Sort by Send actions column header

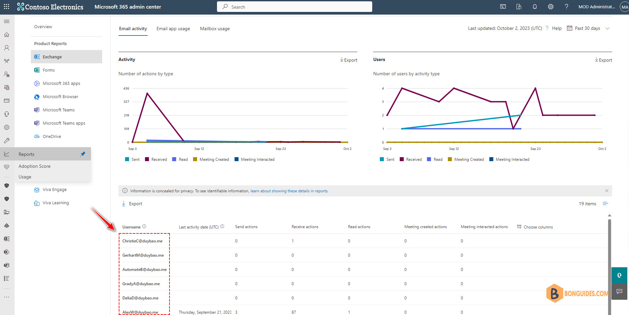tap(246, 227)
